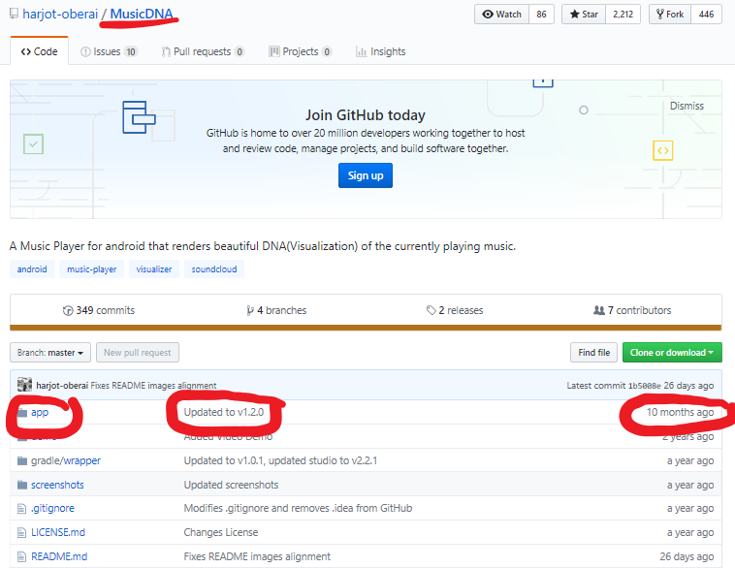Expand the Branch: master dropdown
Viewport: 735px width, 568px height.
click(50, 353)
